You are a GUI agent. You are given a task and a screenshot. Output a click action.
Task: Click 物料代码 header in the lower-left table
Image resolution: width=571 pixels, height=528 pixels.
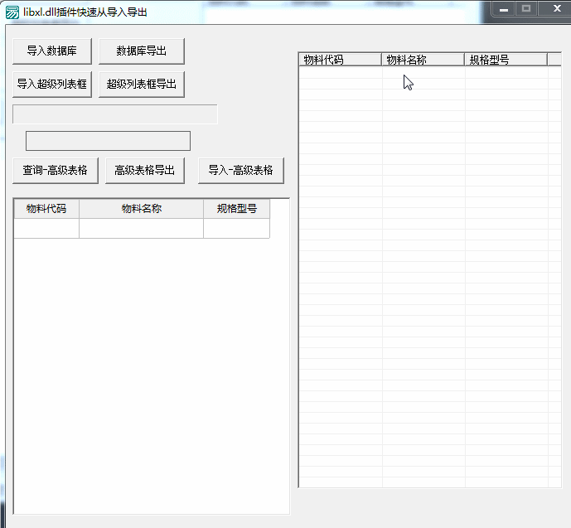[x=46, y=209]
